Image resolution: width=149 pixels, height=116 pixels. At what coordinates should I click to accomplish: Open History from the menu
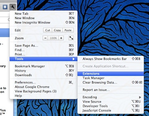pyautogui.click(x=44, y=71)
